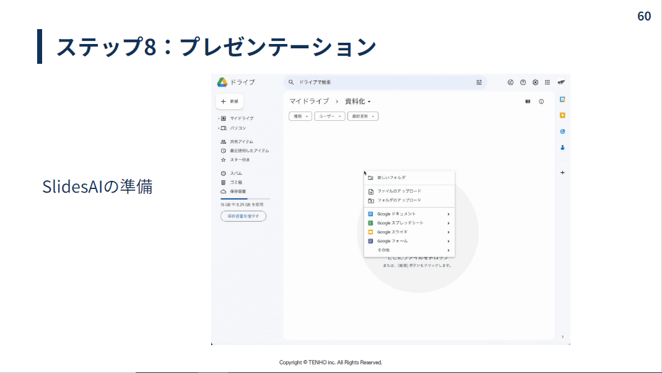
Task: Open the 最終更新 filter dropdown
Action: click(363, 116)
